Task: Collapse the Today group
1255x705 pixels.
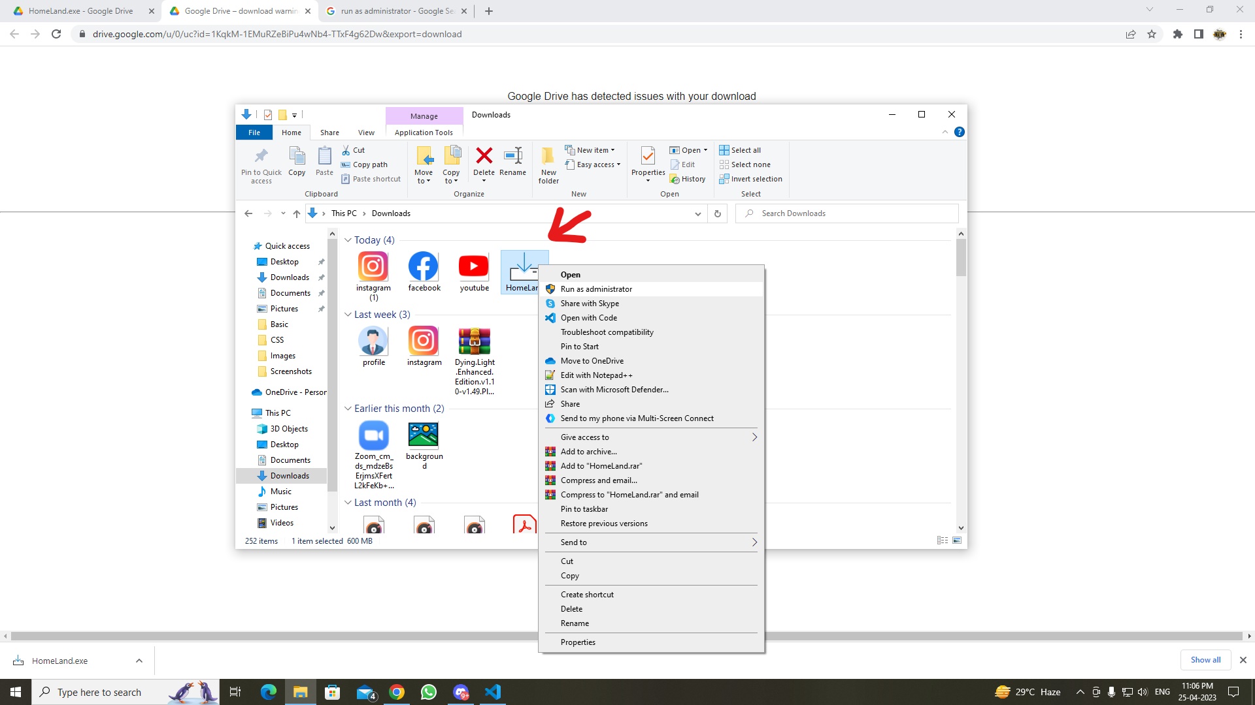Action: coord(348,240)
